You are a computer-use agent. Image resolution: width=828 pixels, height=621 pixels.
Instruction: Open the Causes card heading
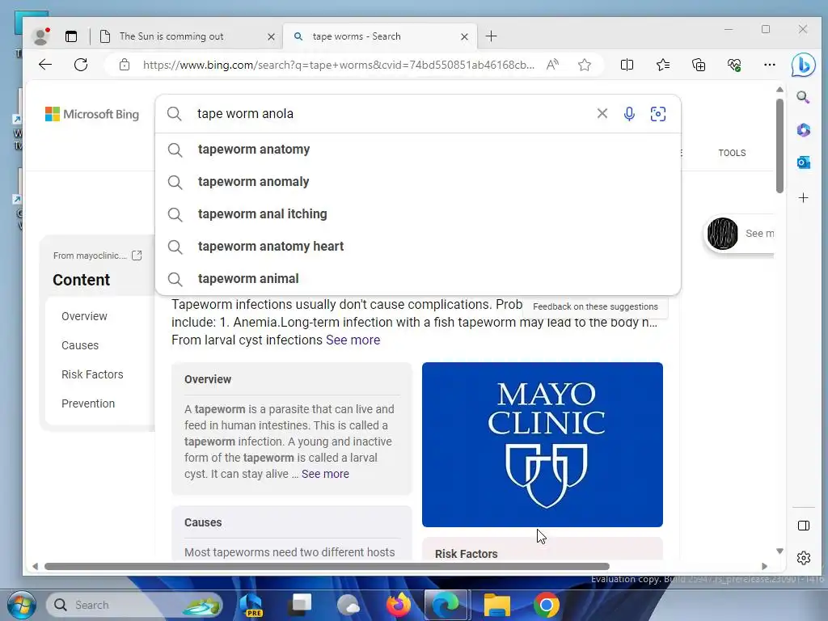[203, 523]
